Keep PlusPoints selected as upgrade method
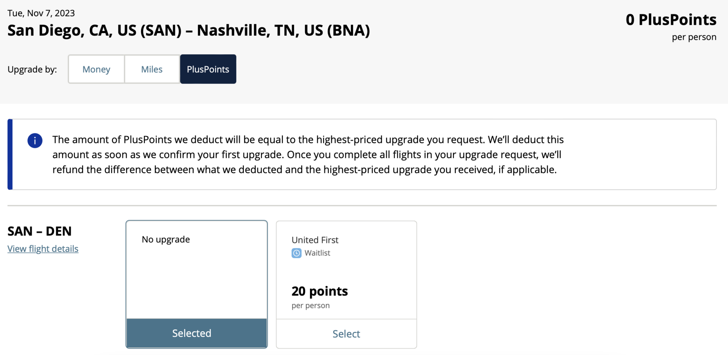The height and width of the screenshot is (355, 728). pyautogui.click(x=208, y=69)
